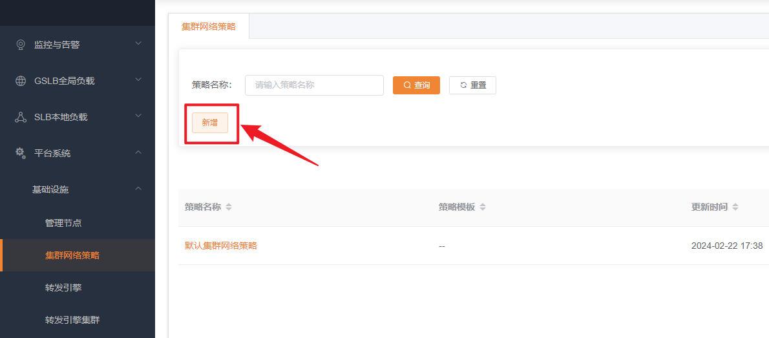Screen dimensions: 769x338
Task: Sort by 更新时间 column arrows
Action: coord(735,207)
